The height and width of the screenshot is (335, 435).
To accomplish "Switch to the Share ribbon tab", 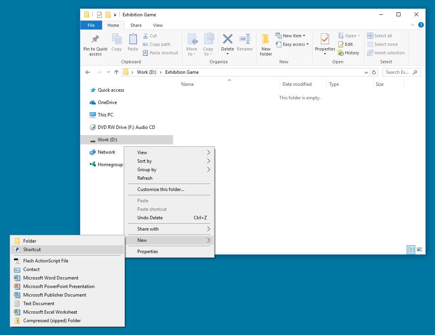I will pos(136,25).
